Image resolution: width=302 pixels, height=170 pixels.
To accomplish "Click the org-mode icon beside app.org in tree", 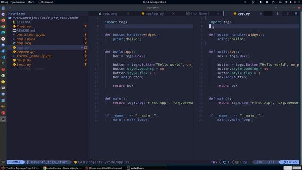I will (14, 43).
